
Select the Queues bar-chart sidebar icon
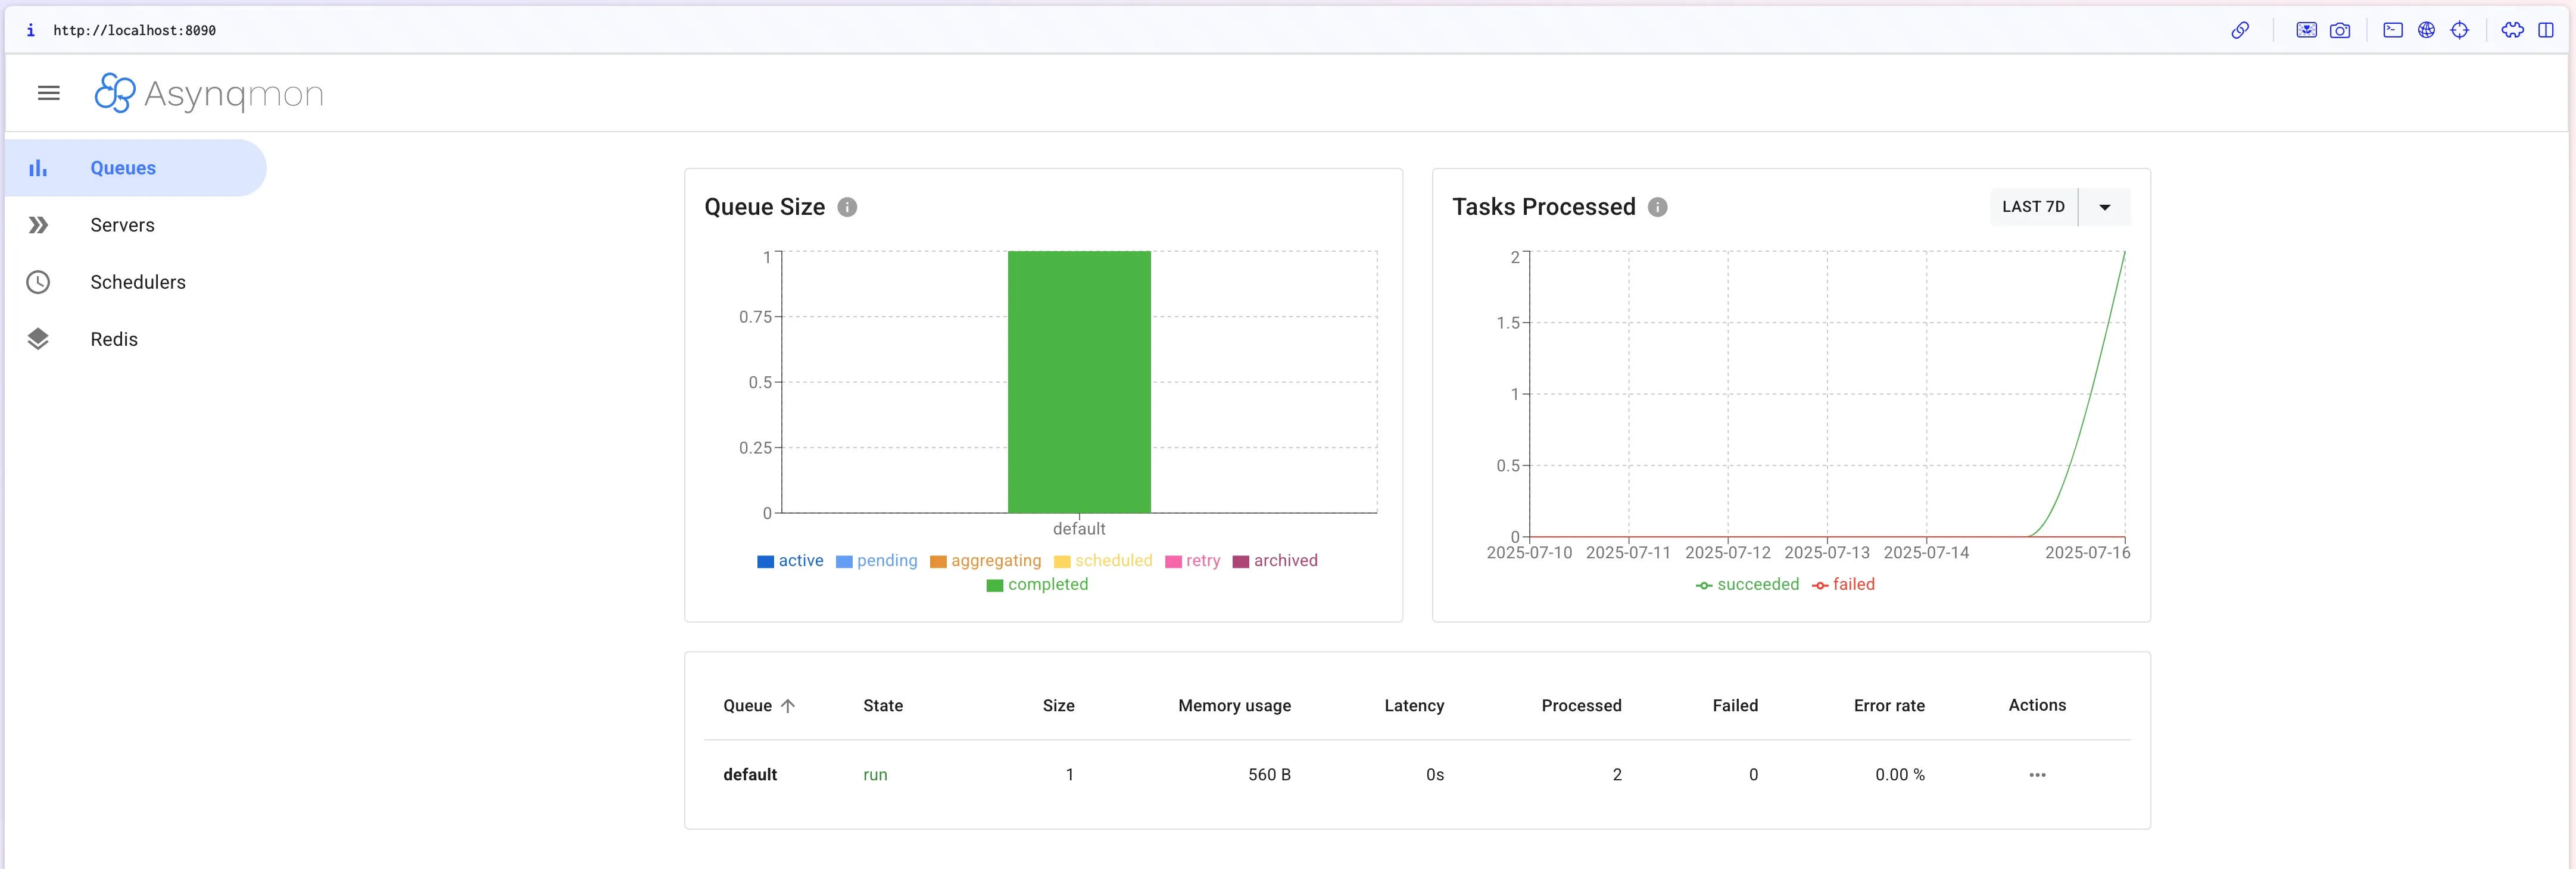click(38, 168)
